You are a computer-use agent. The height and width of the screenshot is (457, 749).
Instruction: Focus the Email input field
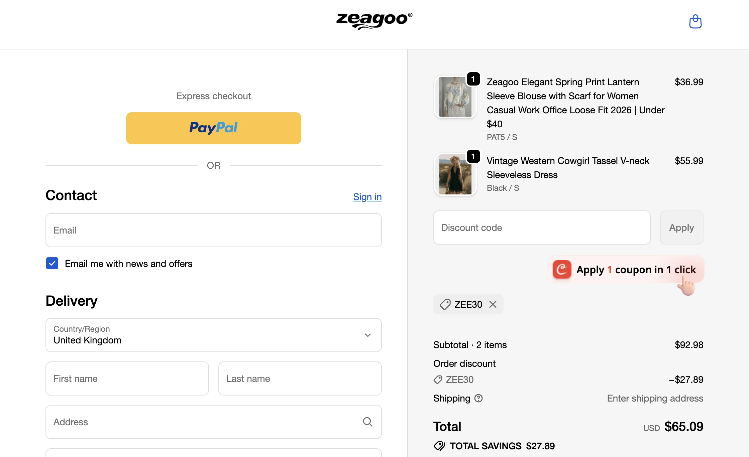pos(214,230)
